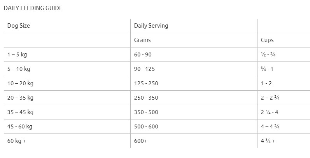Select the 500 - 600 grams cell
310x158 pixels.
point(146,126)
